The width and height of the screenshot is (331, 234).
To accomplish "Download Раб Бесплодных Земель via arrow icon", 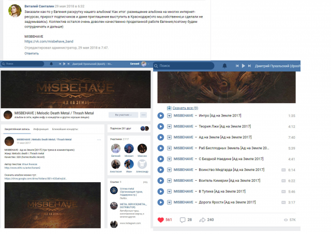I will tap(169, 148).
